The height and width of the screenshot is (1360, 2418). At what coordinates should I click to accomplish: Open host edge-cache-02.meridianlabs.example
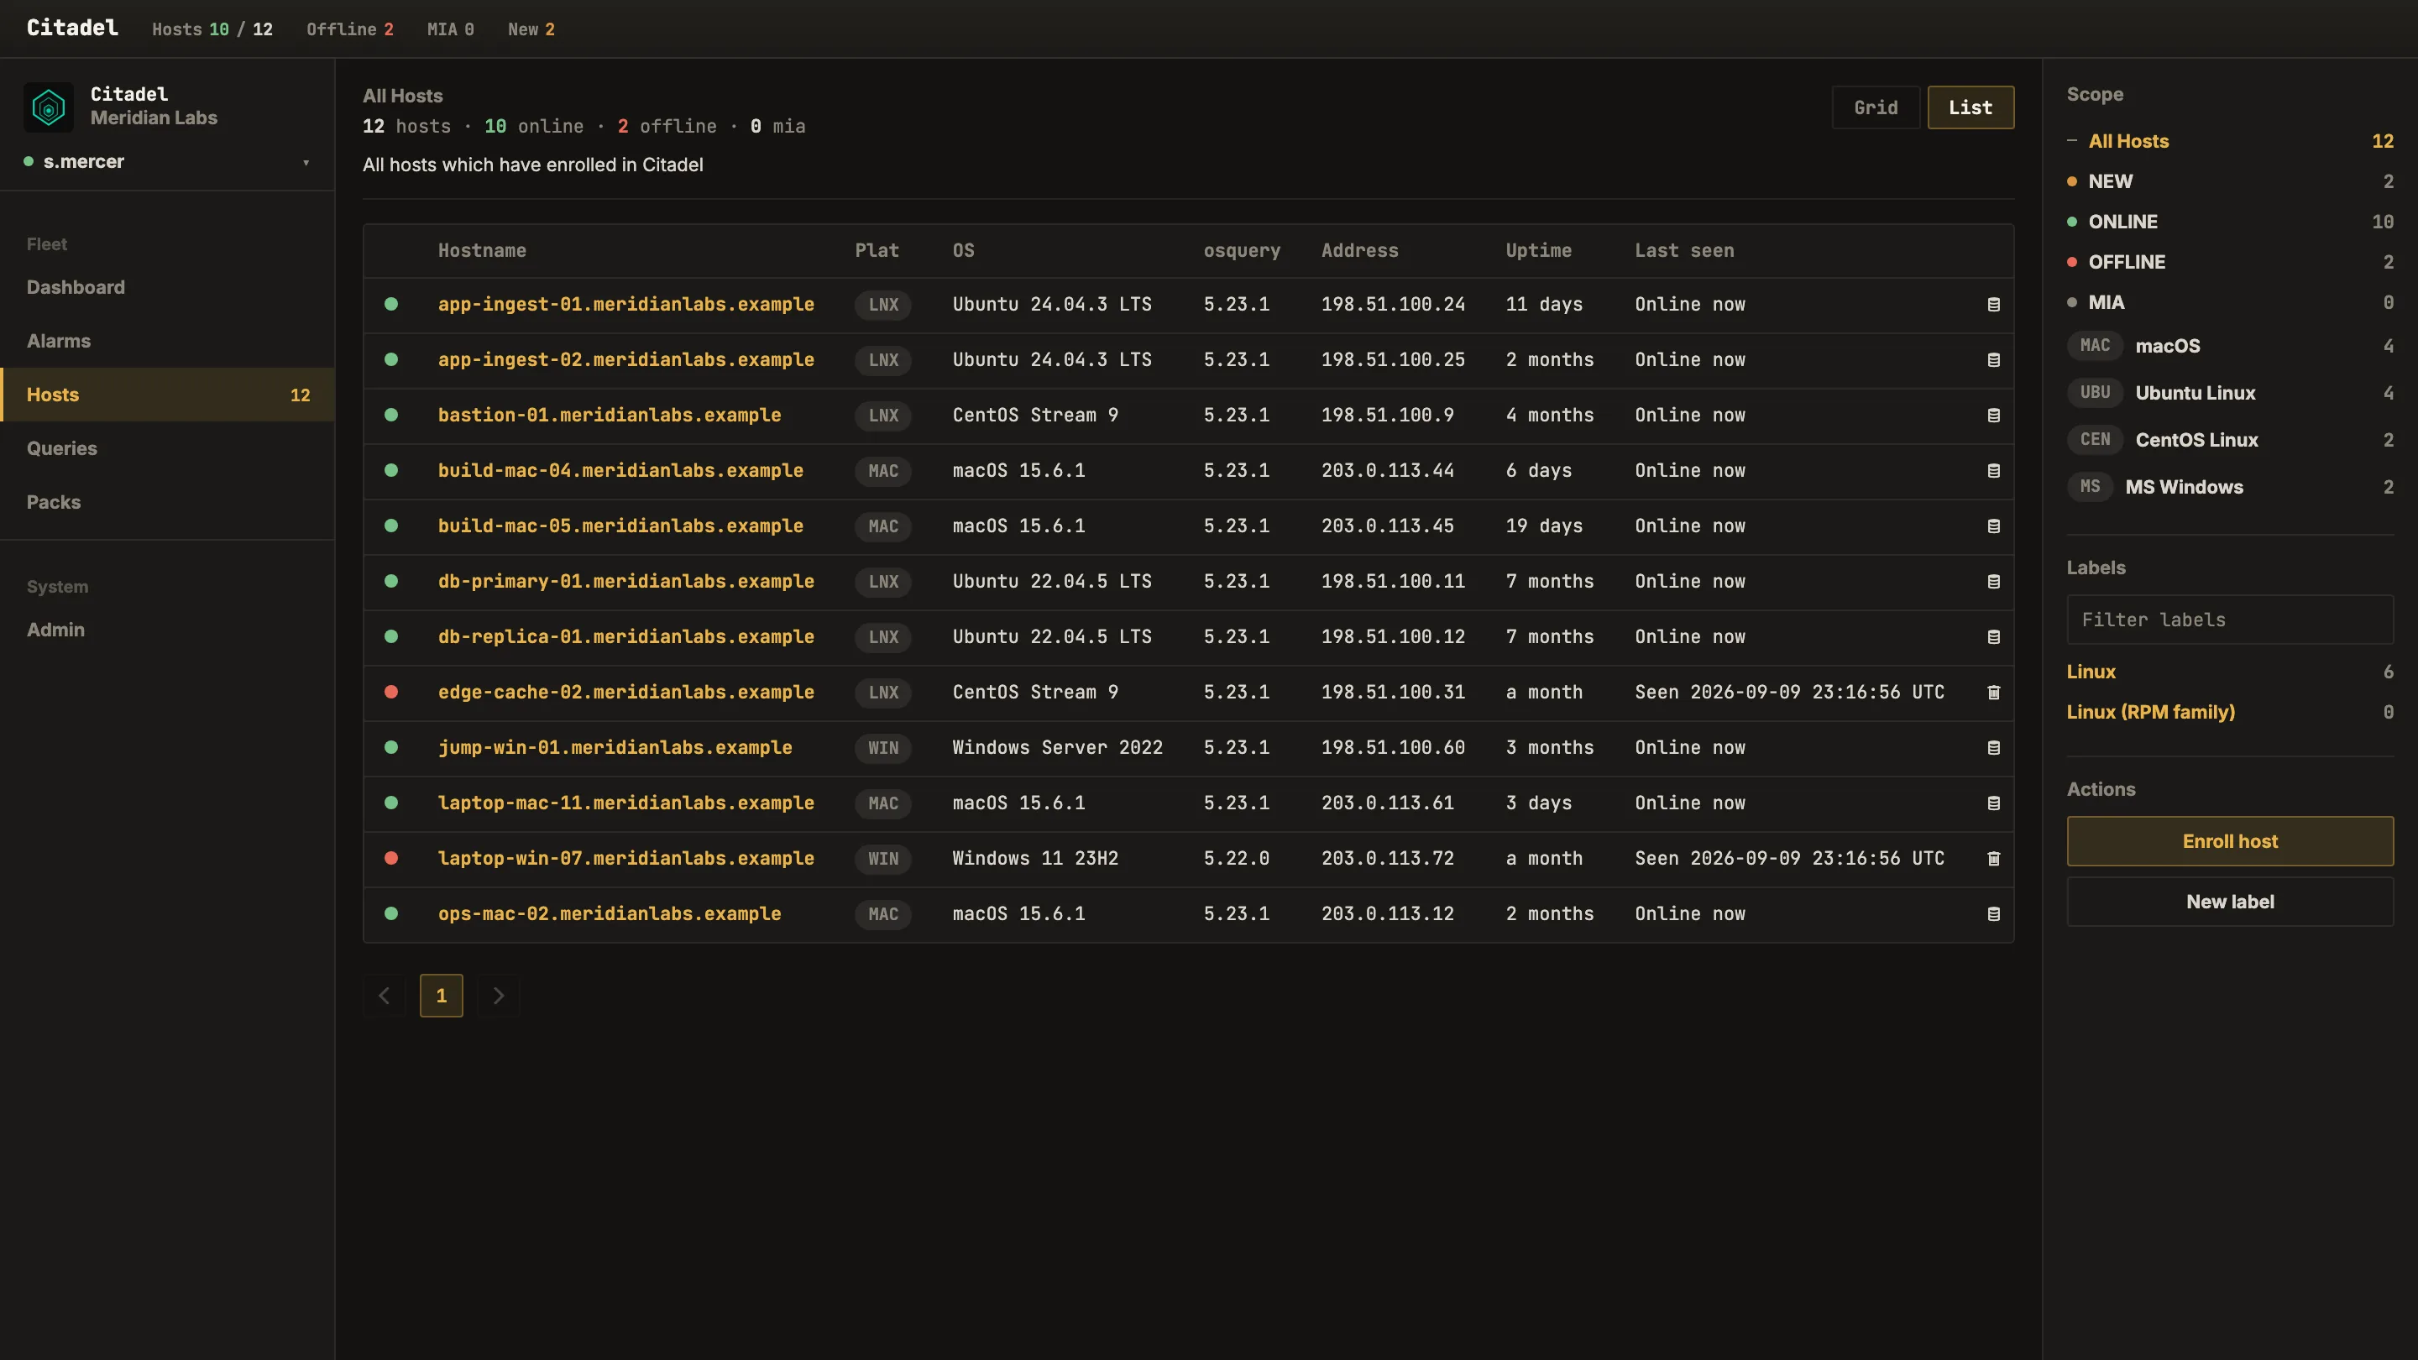point(626,693)
